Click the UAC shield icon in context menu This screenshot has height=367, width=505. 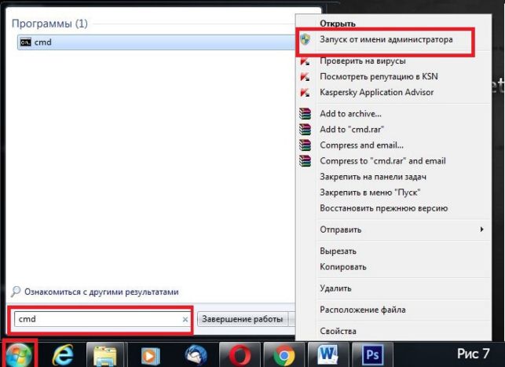click(305, 39)
